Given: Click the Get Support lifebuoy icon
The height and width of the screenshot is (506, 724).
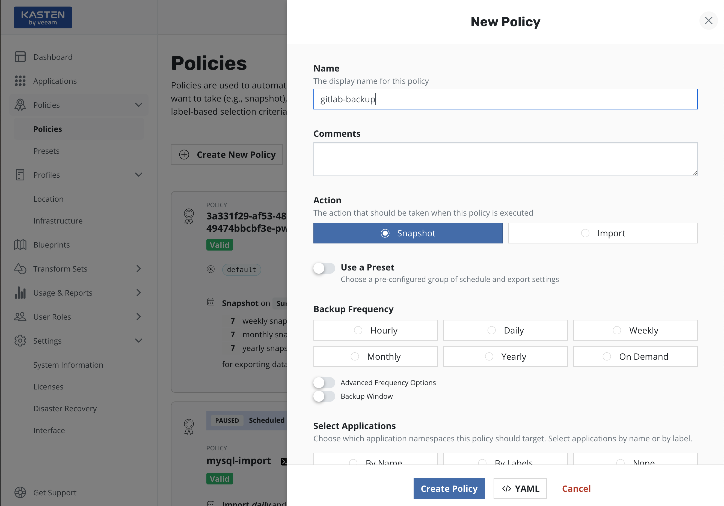Looking at the screenshot, I should point(20,492).
